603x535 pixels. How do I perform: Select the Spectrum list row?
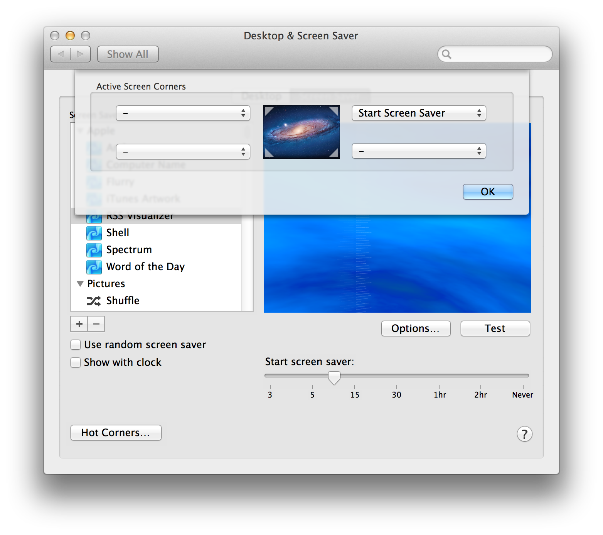pyautogui.click(x=156, y=250)
